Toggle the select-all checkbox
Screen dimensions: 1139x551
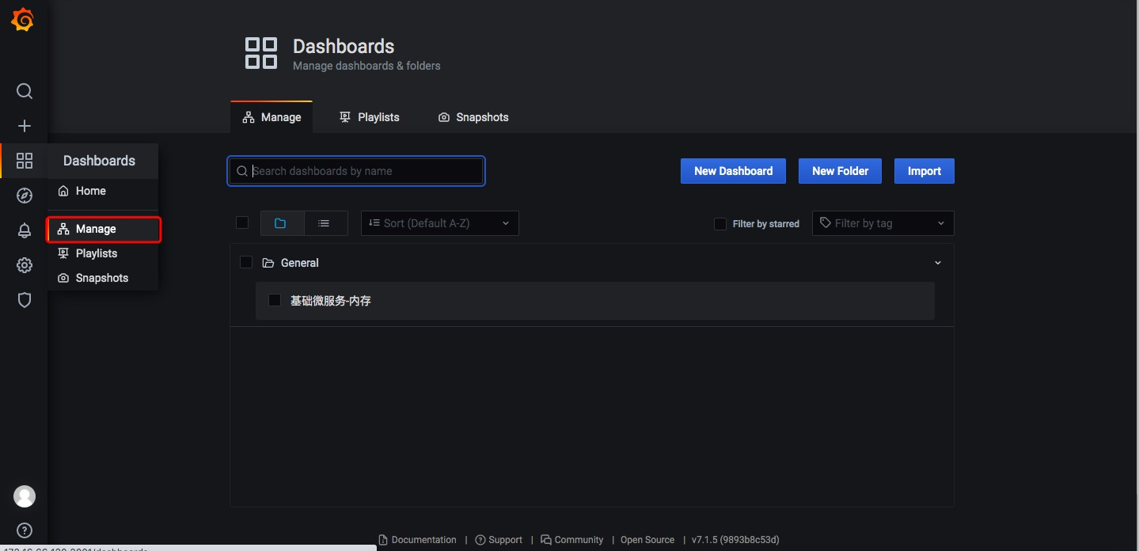pos(242,222)
